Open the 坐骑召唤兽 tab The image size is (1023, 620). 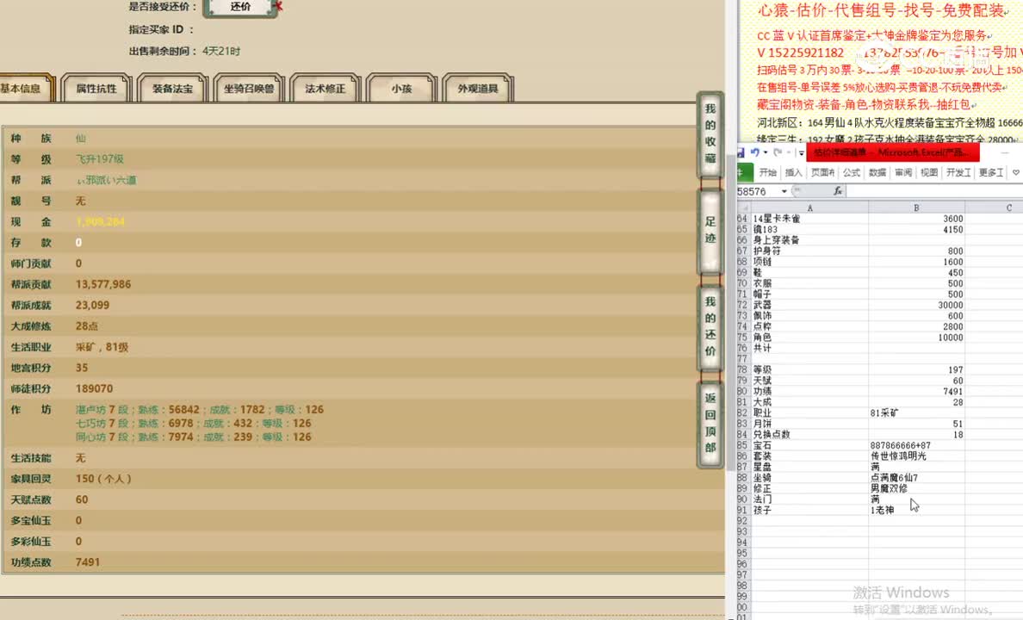249,88
